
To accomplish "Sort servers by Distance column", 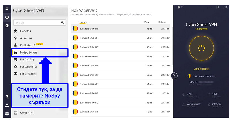I will pos(162,22).
